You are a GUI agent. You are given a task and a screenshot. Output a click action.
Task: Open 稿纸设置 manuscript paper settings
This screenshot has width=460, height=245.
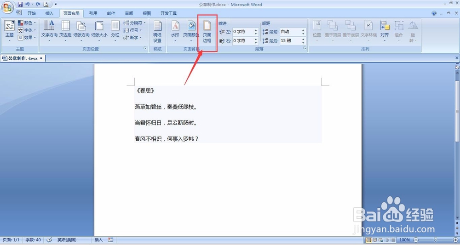pyautogui.click(x=157, y=32)
